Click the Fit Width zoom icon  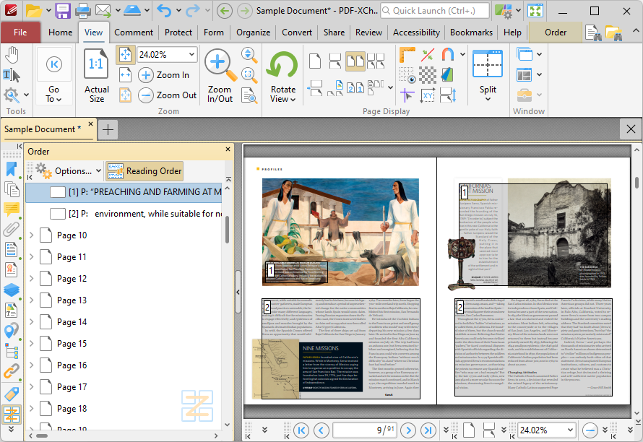[x=125, y=75]
